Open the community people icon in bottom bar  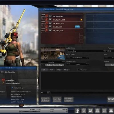pos(111,111)
